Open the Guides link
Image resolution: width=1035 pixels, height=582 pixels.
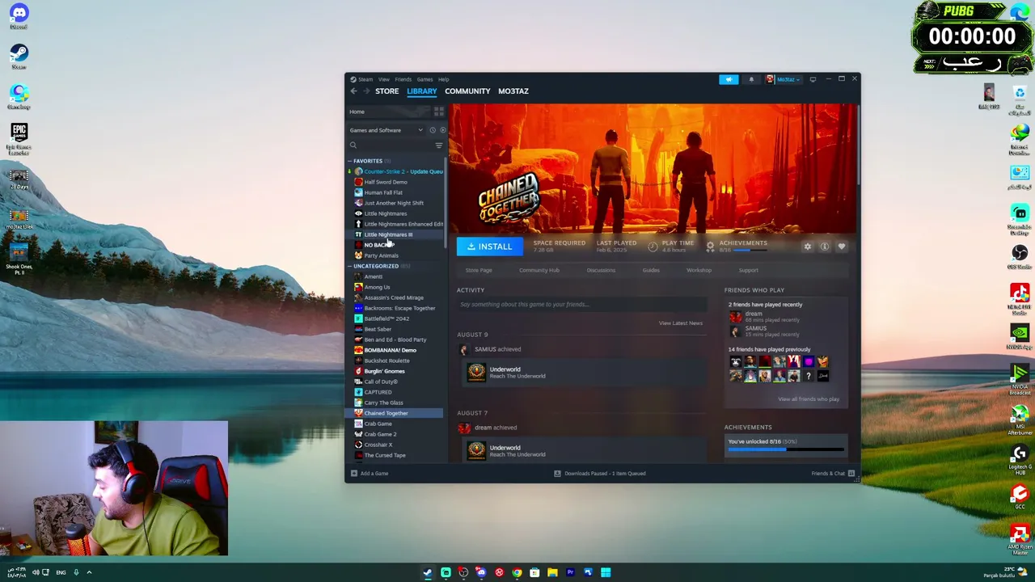click(x=651, y=270)
